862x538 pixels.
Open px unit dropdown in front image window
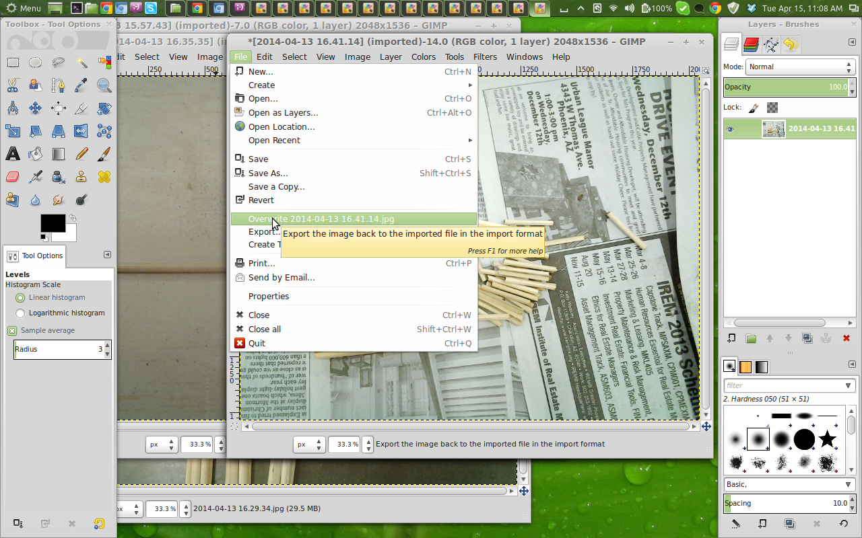tap(309, 444)
